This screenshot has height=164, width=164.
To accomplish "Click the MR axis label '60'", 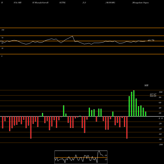I will (x=160, y=103).
